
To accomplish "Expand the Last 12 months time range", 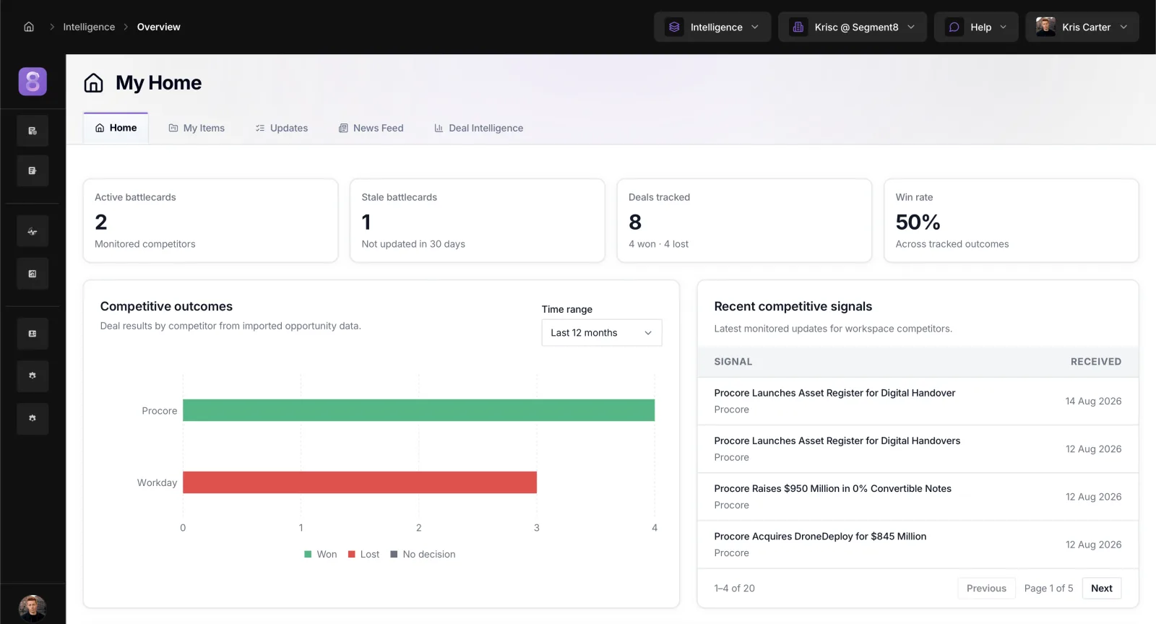I will click(602, 333).
